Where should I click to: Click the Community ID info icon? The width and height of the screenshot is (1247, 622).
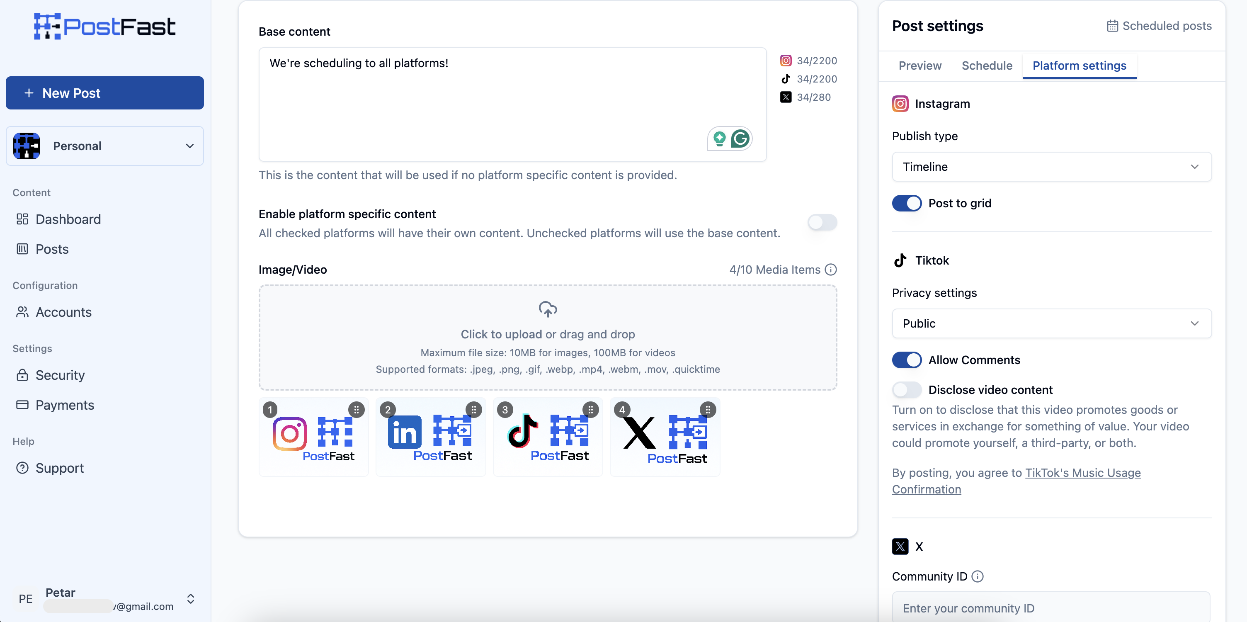978,576
